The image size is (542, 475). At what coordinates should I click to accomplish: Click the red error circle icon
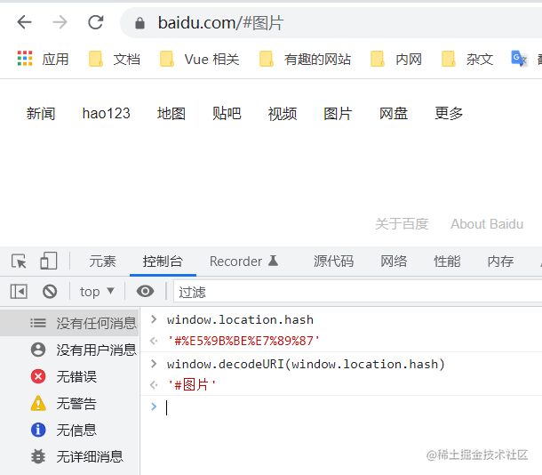[x=38, y=376]
